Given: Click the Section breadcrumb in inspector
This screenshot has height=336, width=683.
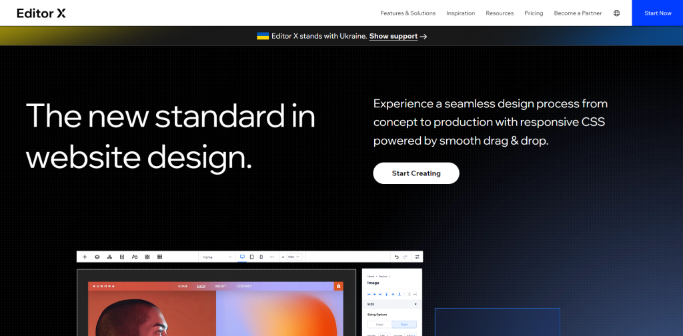Looking at the screenshot, I should pos(383,277).
